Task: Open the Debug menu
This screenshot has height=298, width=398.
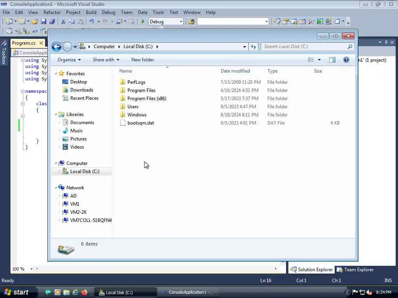Action: click(x=108, y=12)
